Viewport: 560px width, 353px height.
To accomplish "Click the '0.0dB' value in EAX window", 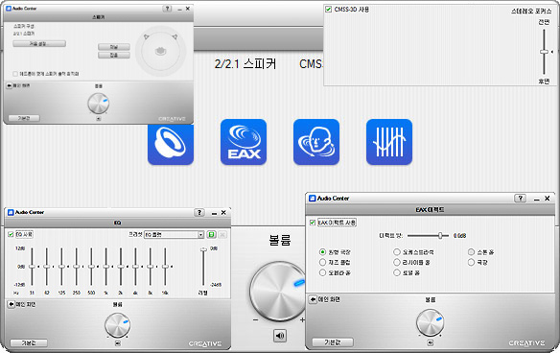I will 459,236.
